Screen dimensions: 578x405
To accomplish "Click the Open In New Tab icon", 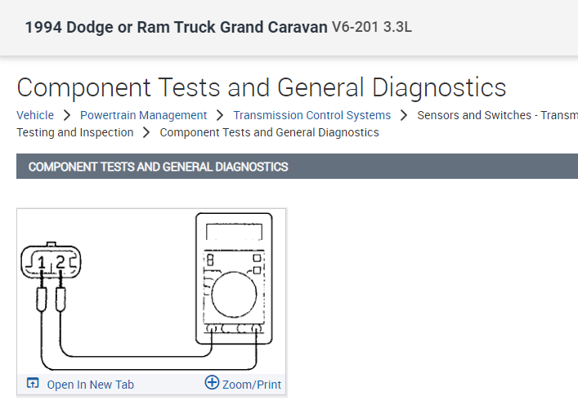I will pos(33,384).
